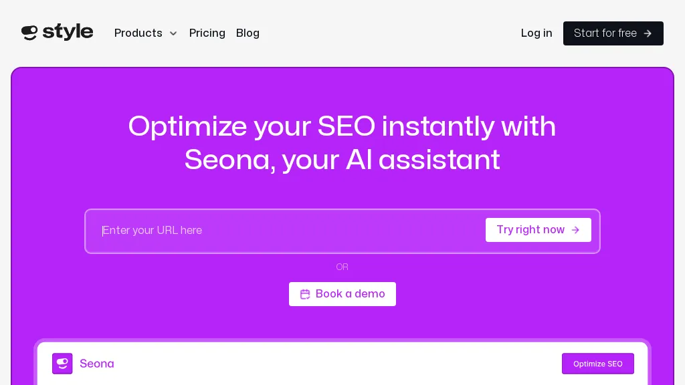Go to the Pricing page
Image resolution: width=685 pixels, height=385 pixels.
click(x=207, y=33)
